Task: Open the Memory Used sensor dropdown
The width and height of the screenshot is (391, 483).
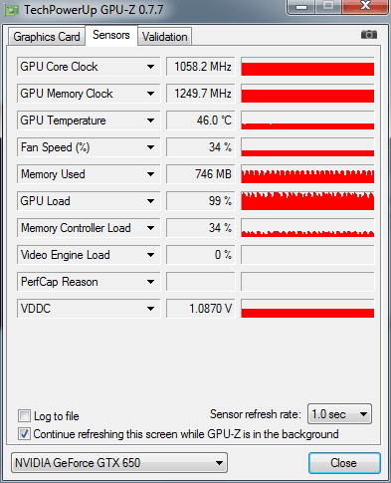Action: [x=150, y=174]
